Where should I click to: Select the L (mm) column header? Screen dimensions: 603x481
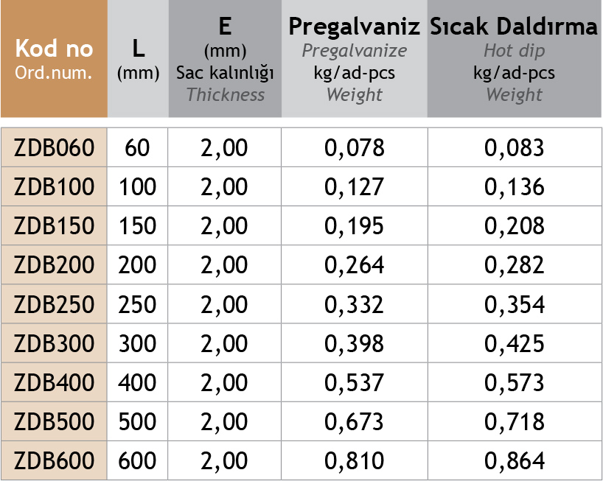tap(138, 59)
